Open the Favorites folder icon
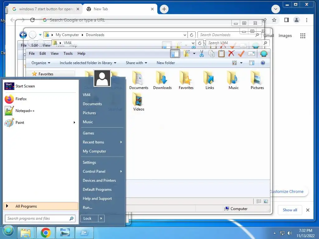The width and height of the screenshot is (319, 239). 186,80
